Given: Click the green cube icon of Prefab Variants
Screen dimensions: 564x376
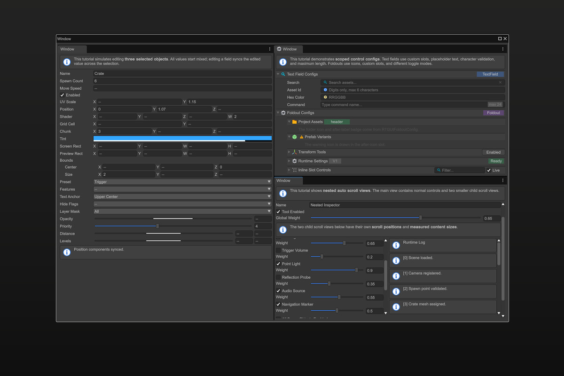Looking at the screenshot, I should tap(295, 137).
